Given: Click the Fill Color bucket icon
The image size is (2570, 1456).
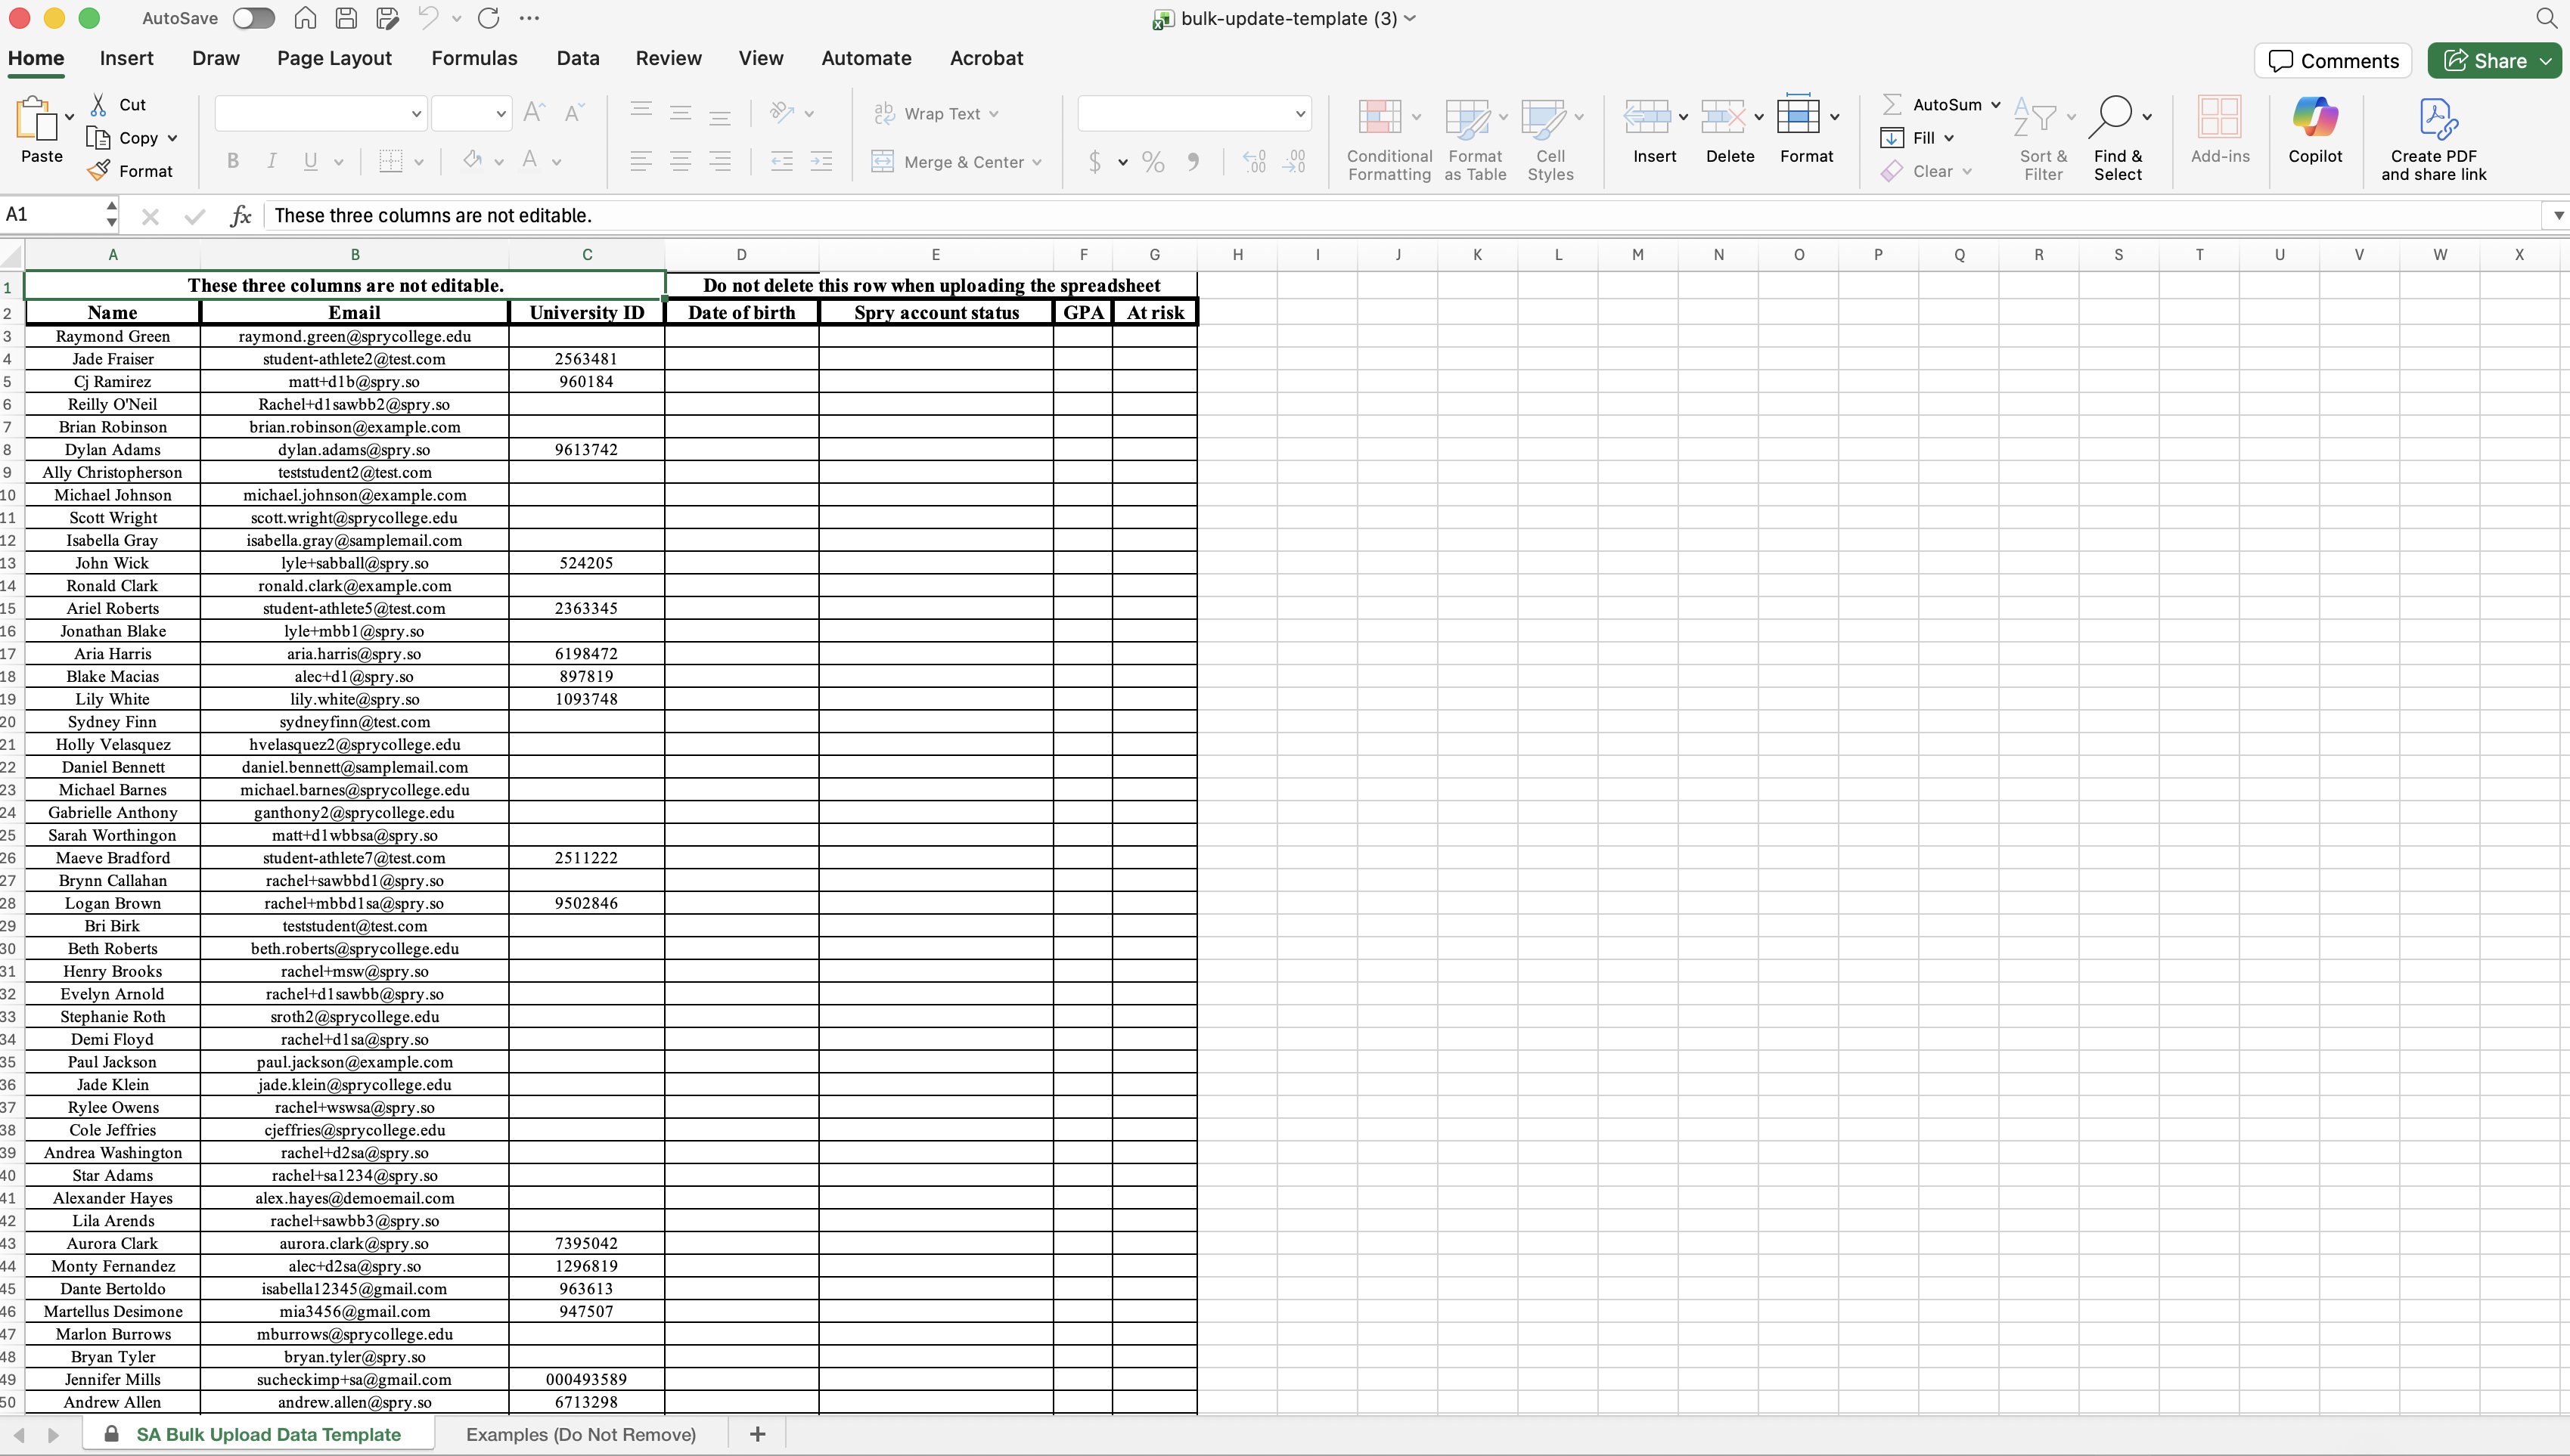Looking at the screenshot, I should coord(472,160).
